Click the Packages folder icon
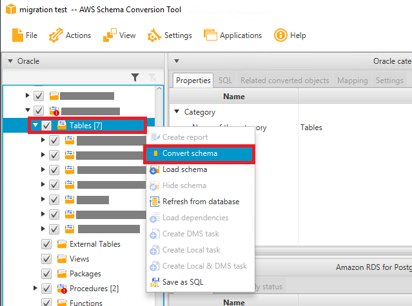 62,274
